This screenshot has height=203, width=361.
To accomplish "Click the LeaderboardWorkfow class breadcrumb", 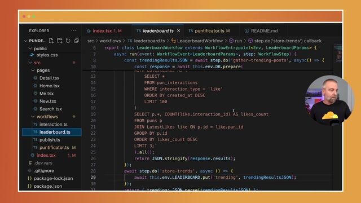I will (x=200, y=41).
